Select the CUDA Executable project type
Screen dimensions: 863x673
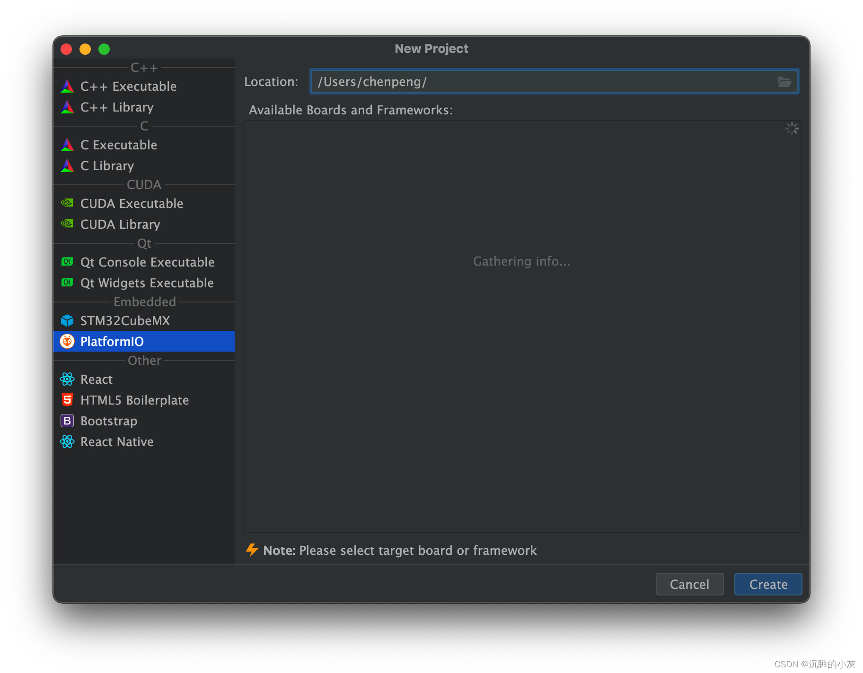pos(144,203)
